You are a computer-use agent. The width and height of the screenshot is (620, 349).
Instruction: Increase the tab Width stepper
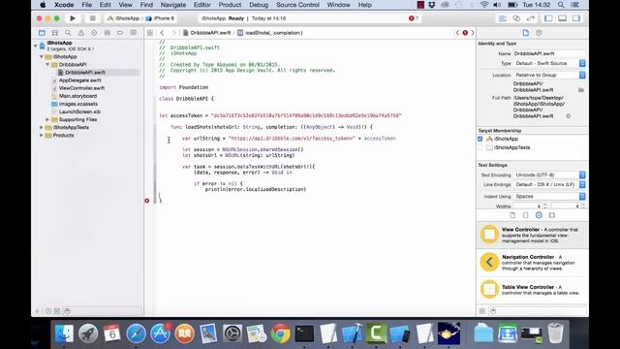[545, 205]
